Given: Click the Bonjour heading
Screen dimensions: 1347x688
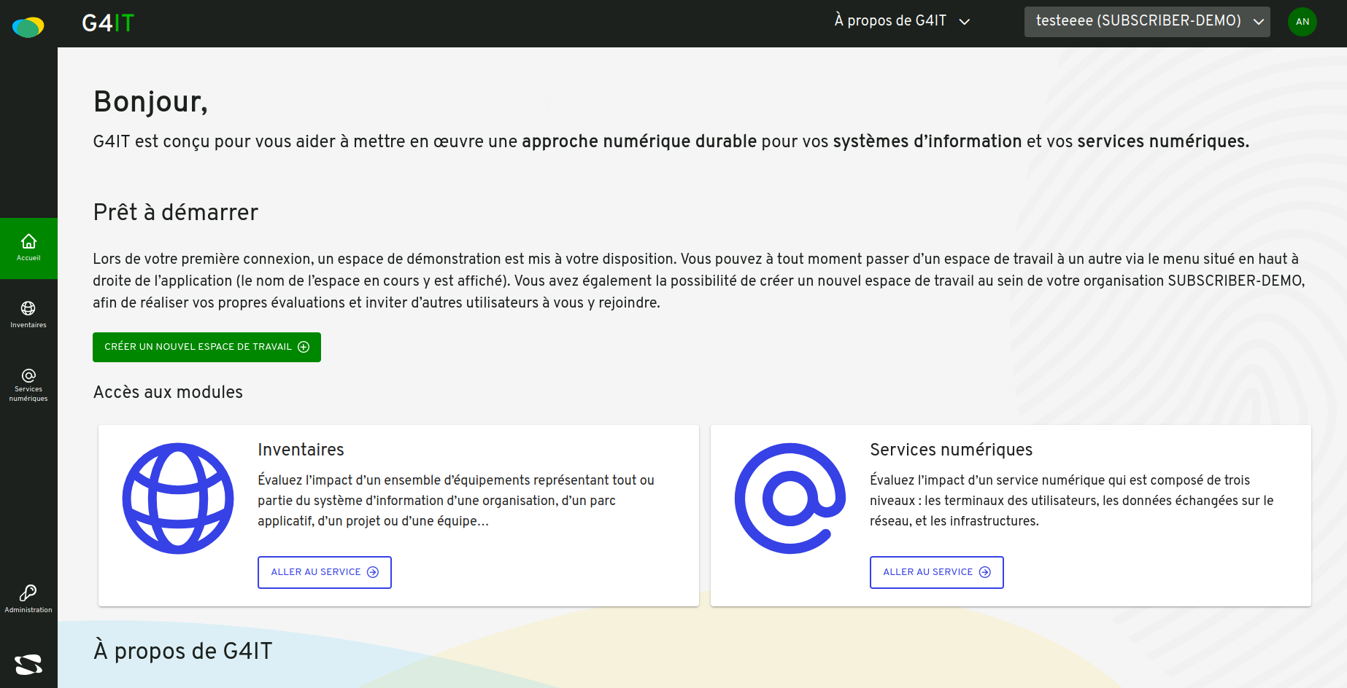Looking at the screenshot, I should [150, 102].
